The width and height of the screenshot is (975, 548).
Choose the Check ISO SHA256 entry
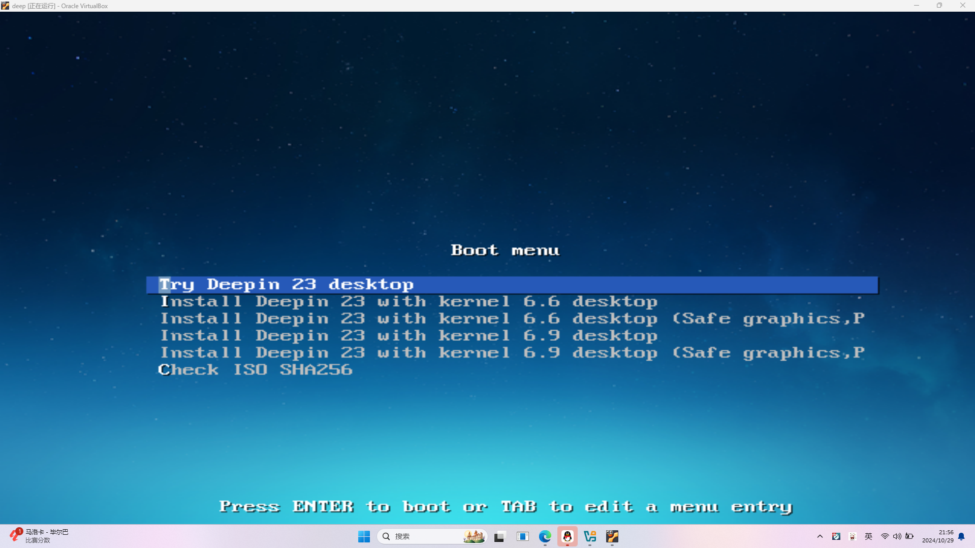(x=255, y=370)
